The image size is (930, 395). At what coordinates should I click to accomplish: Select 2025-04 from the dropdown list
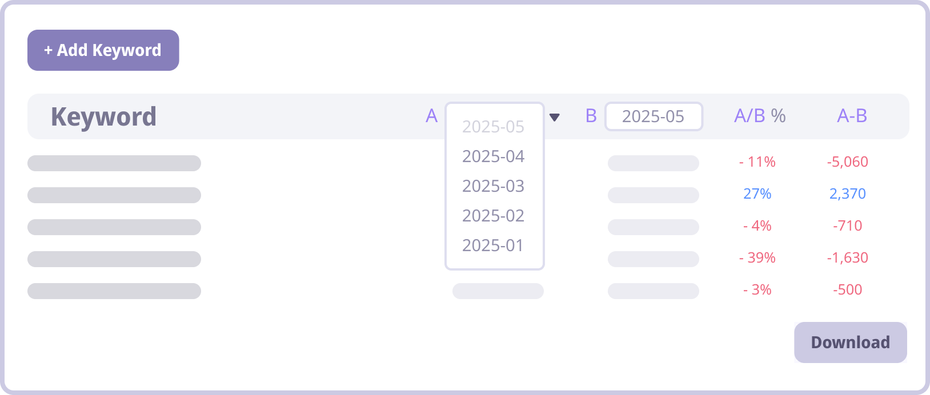tap(494, 156)
